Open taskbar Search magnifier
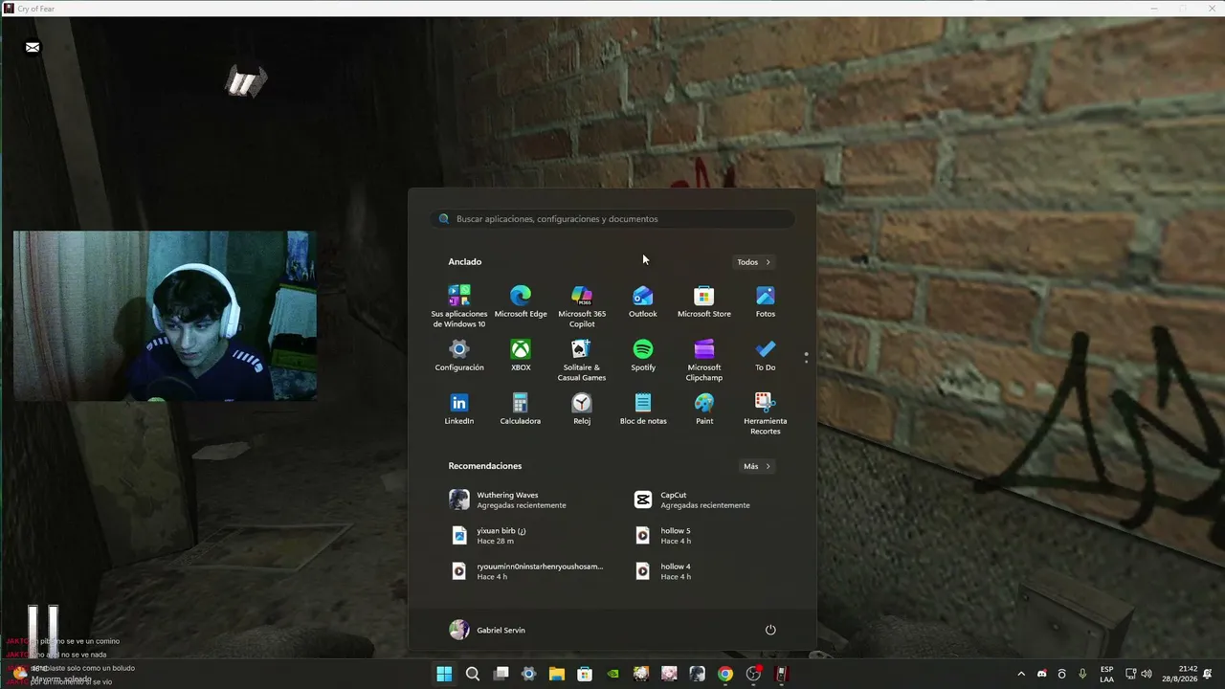The image size is (1225, 689). [x=472, y=674]
